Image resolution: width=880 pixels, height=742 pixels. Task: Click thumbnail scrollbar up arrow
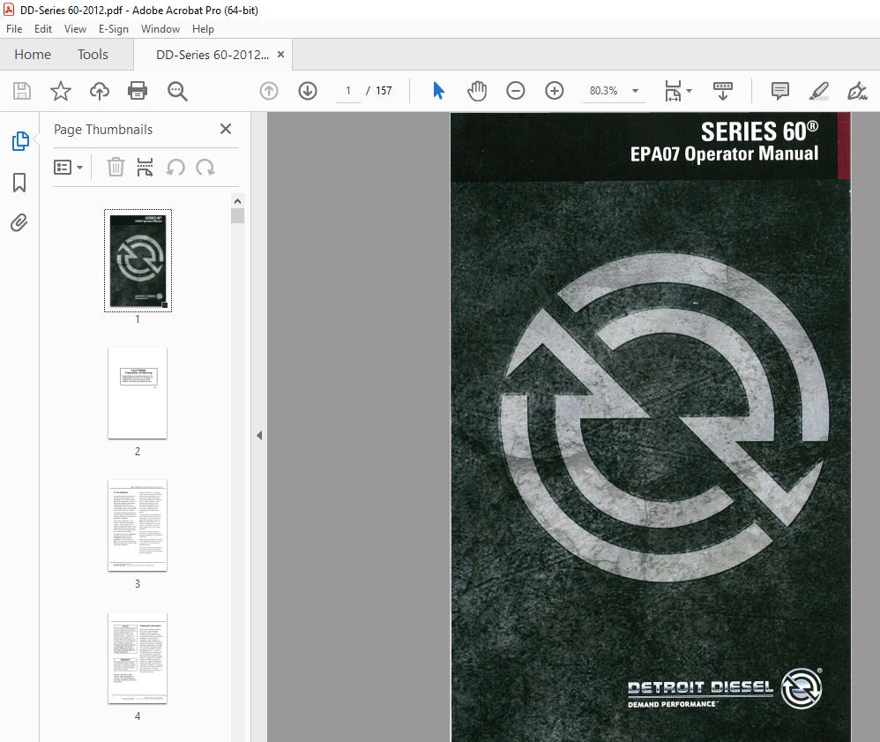coord(237,201)
